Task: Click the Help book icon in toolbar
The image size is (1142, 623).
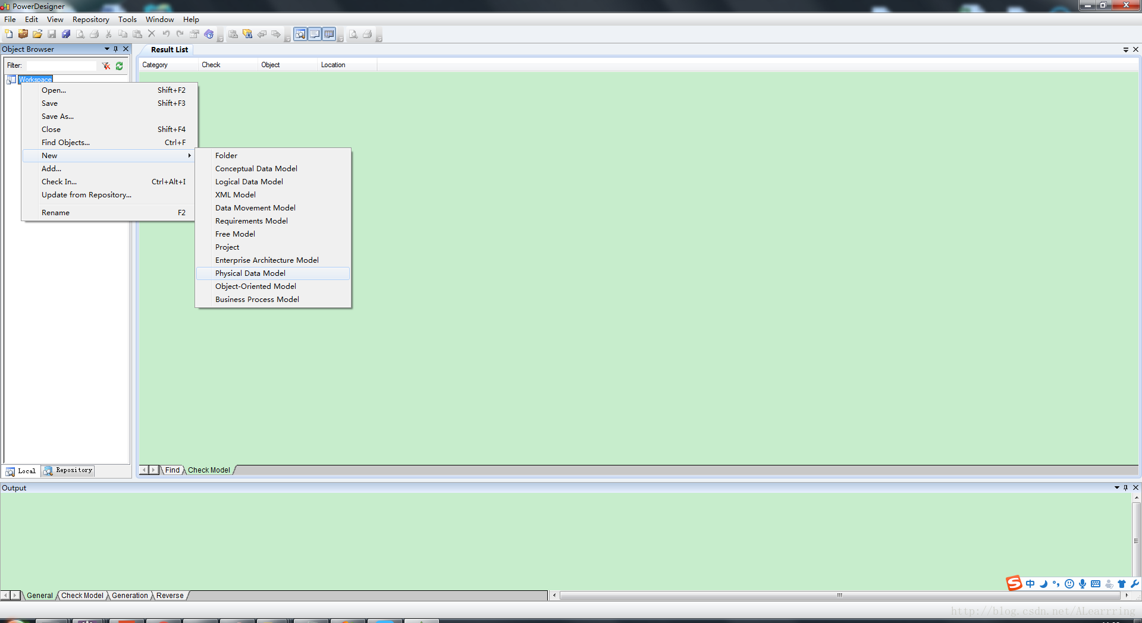Action: (x=209, y=34)
